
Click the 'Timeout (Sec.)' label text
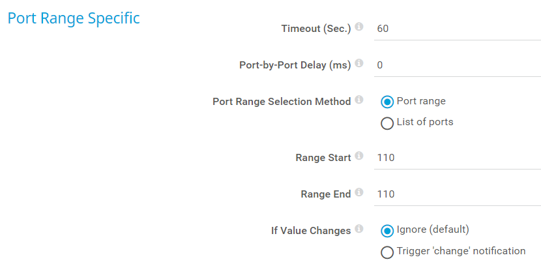316,29
